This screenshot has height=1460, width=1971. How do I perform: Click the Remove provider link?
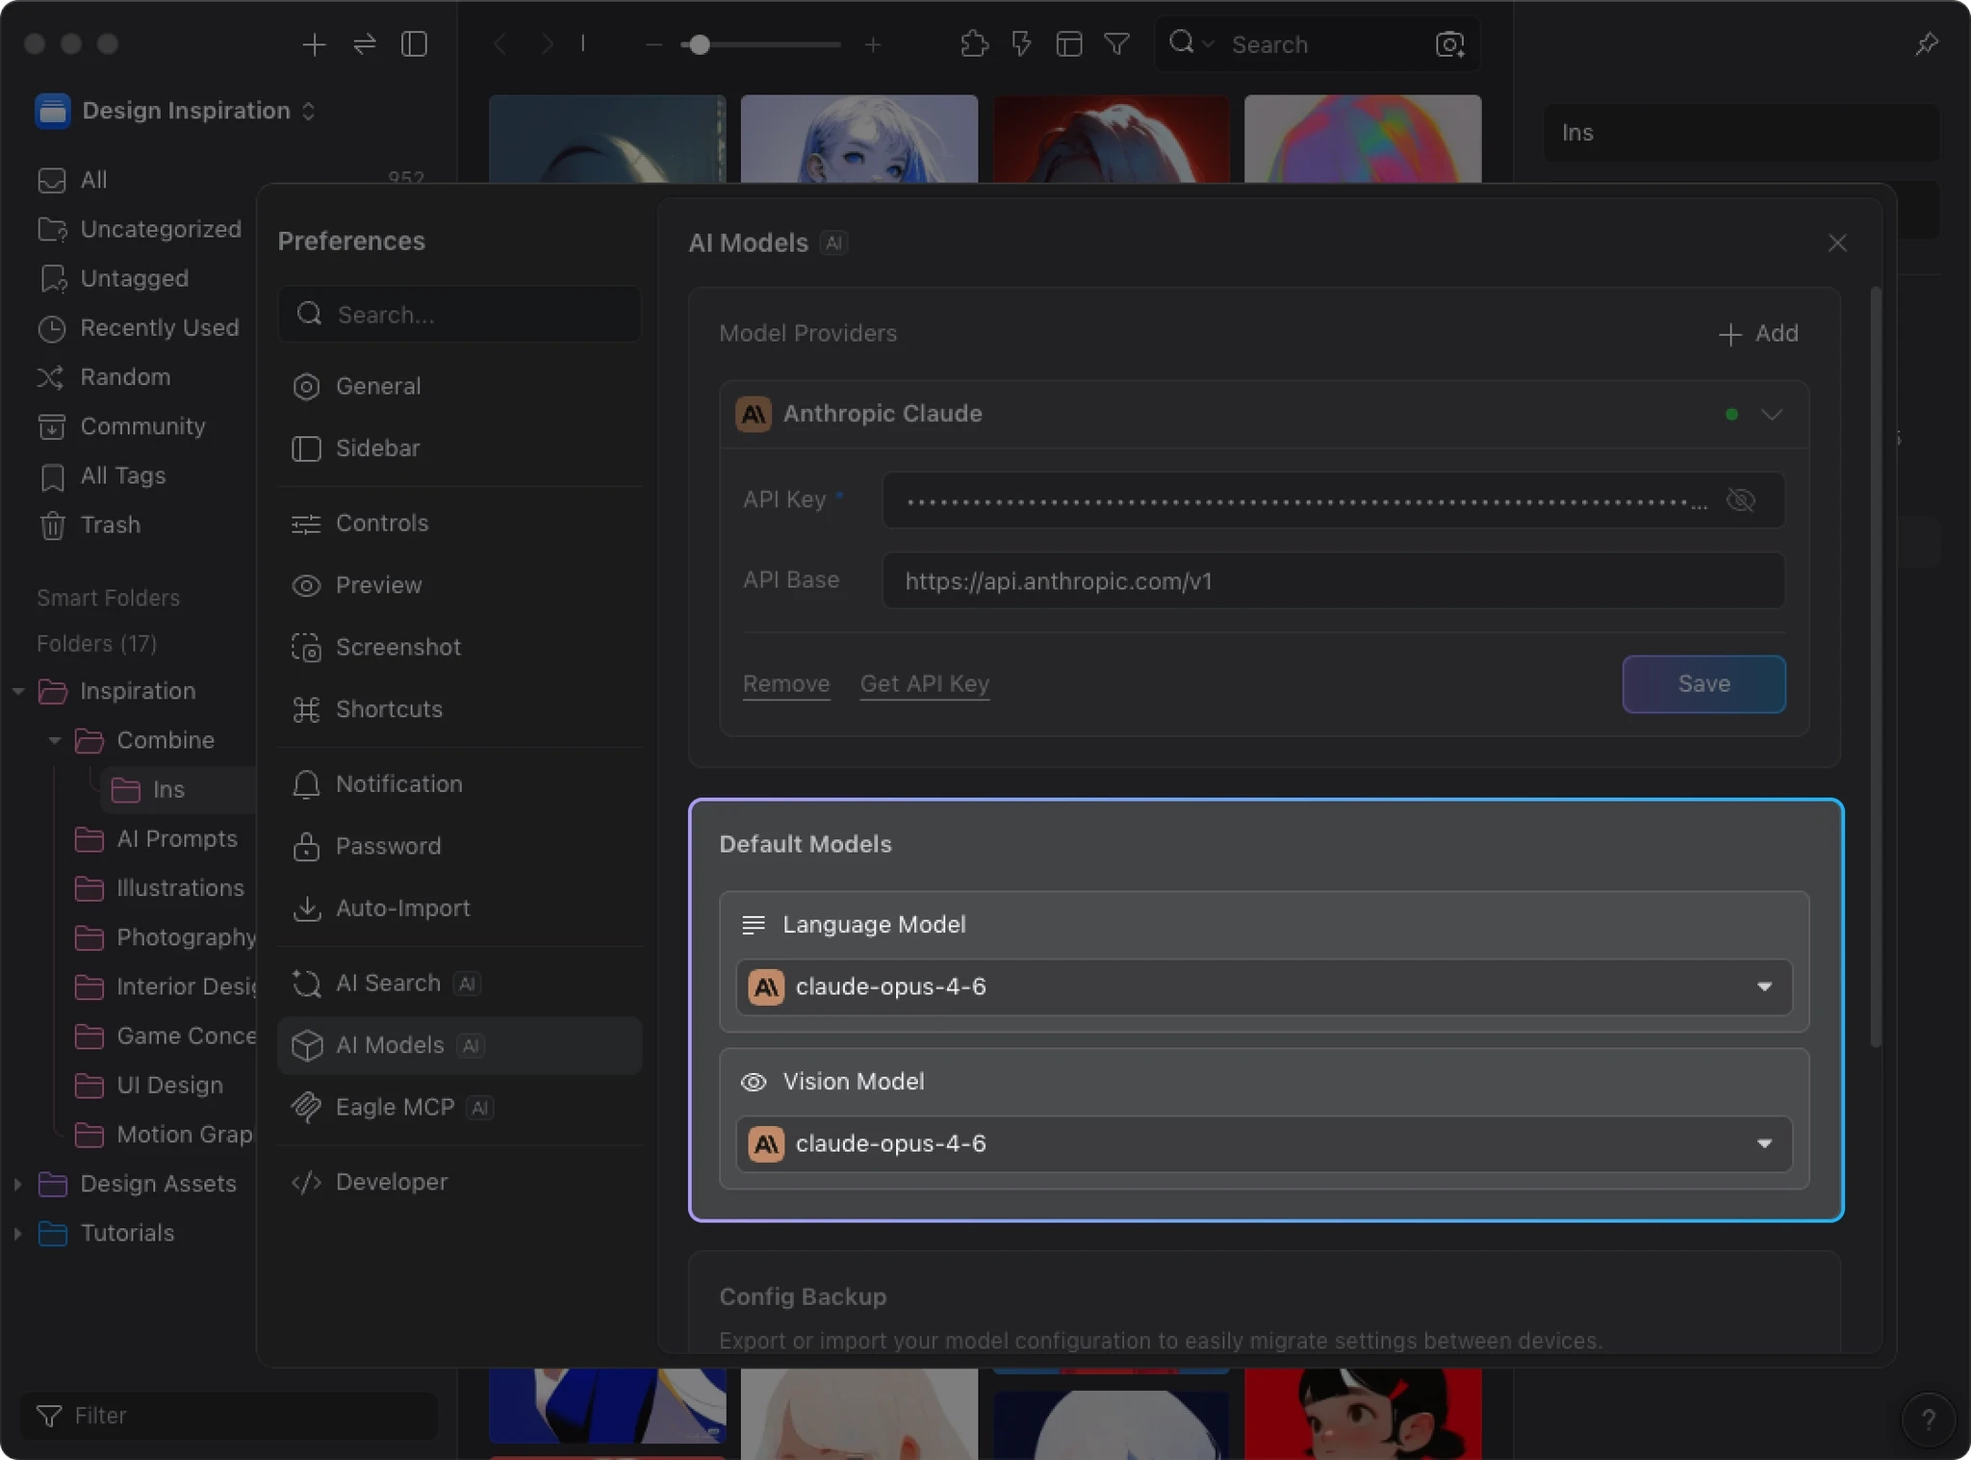(785, 683)
